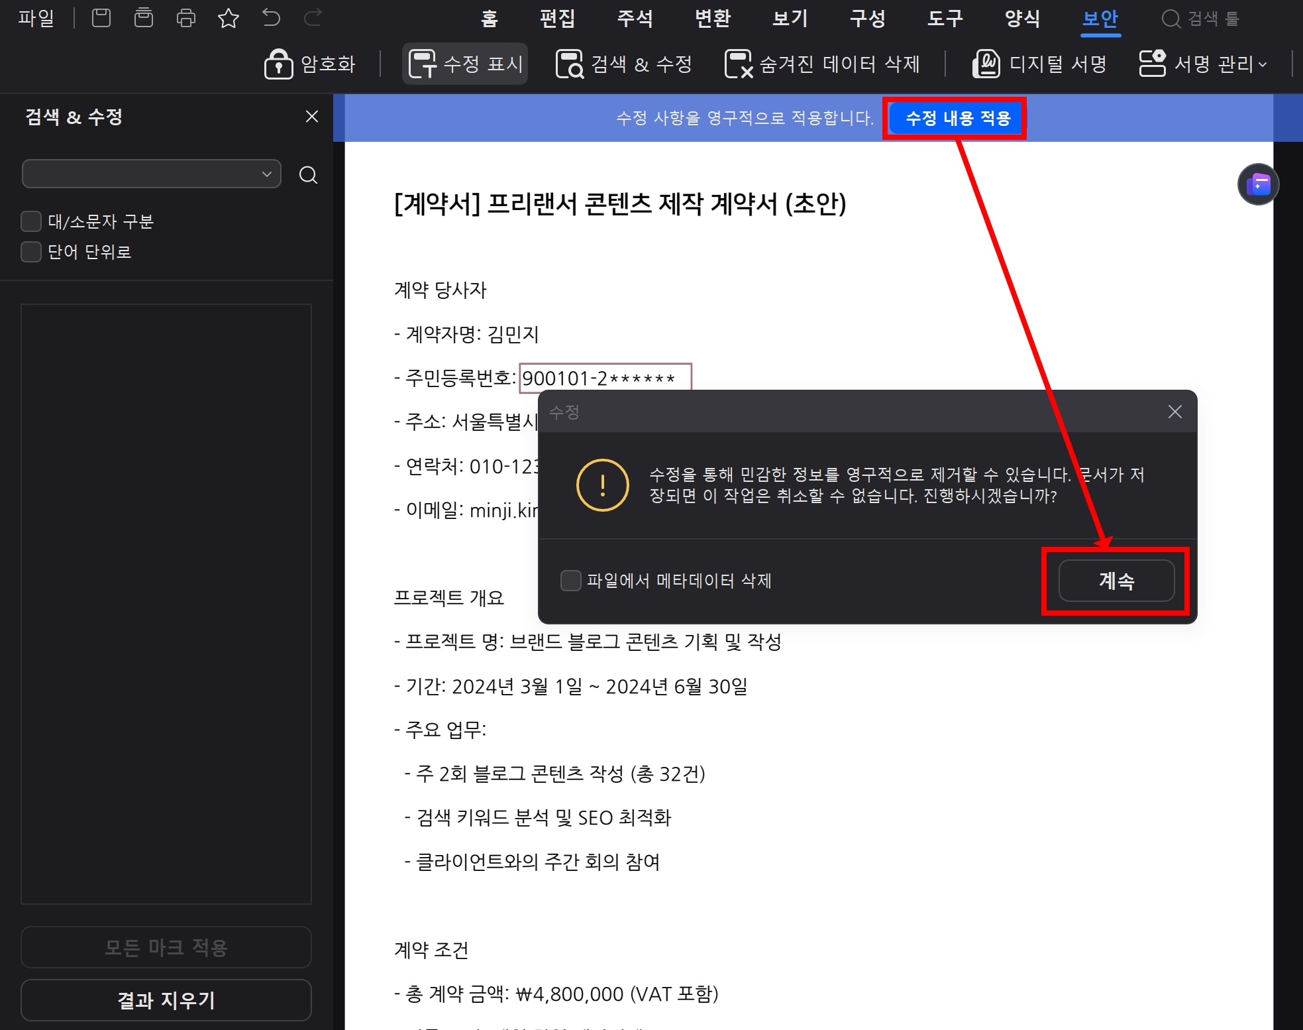Click the 총 계약 금액 ₩4,800,000 line
The image size is (1303, 1030).
pyautogui.click(x=556, y=994)
